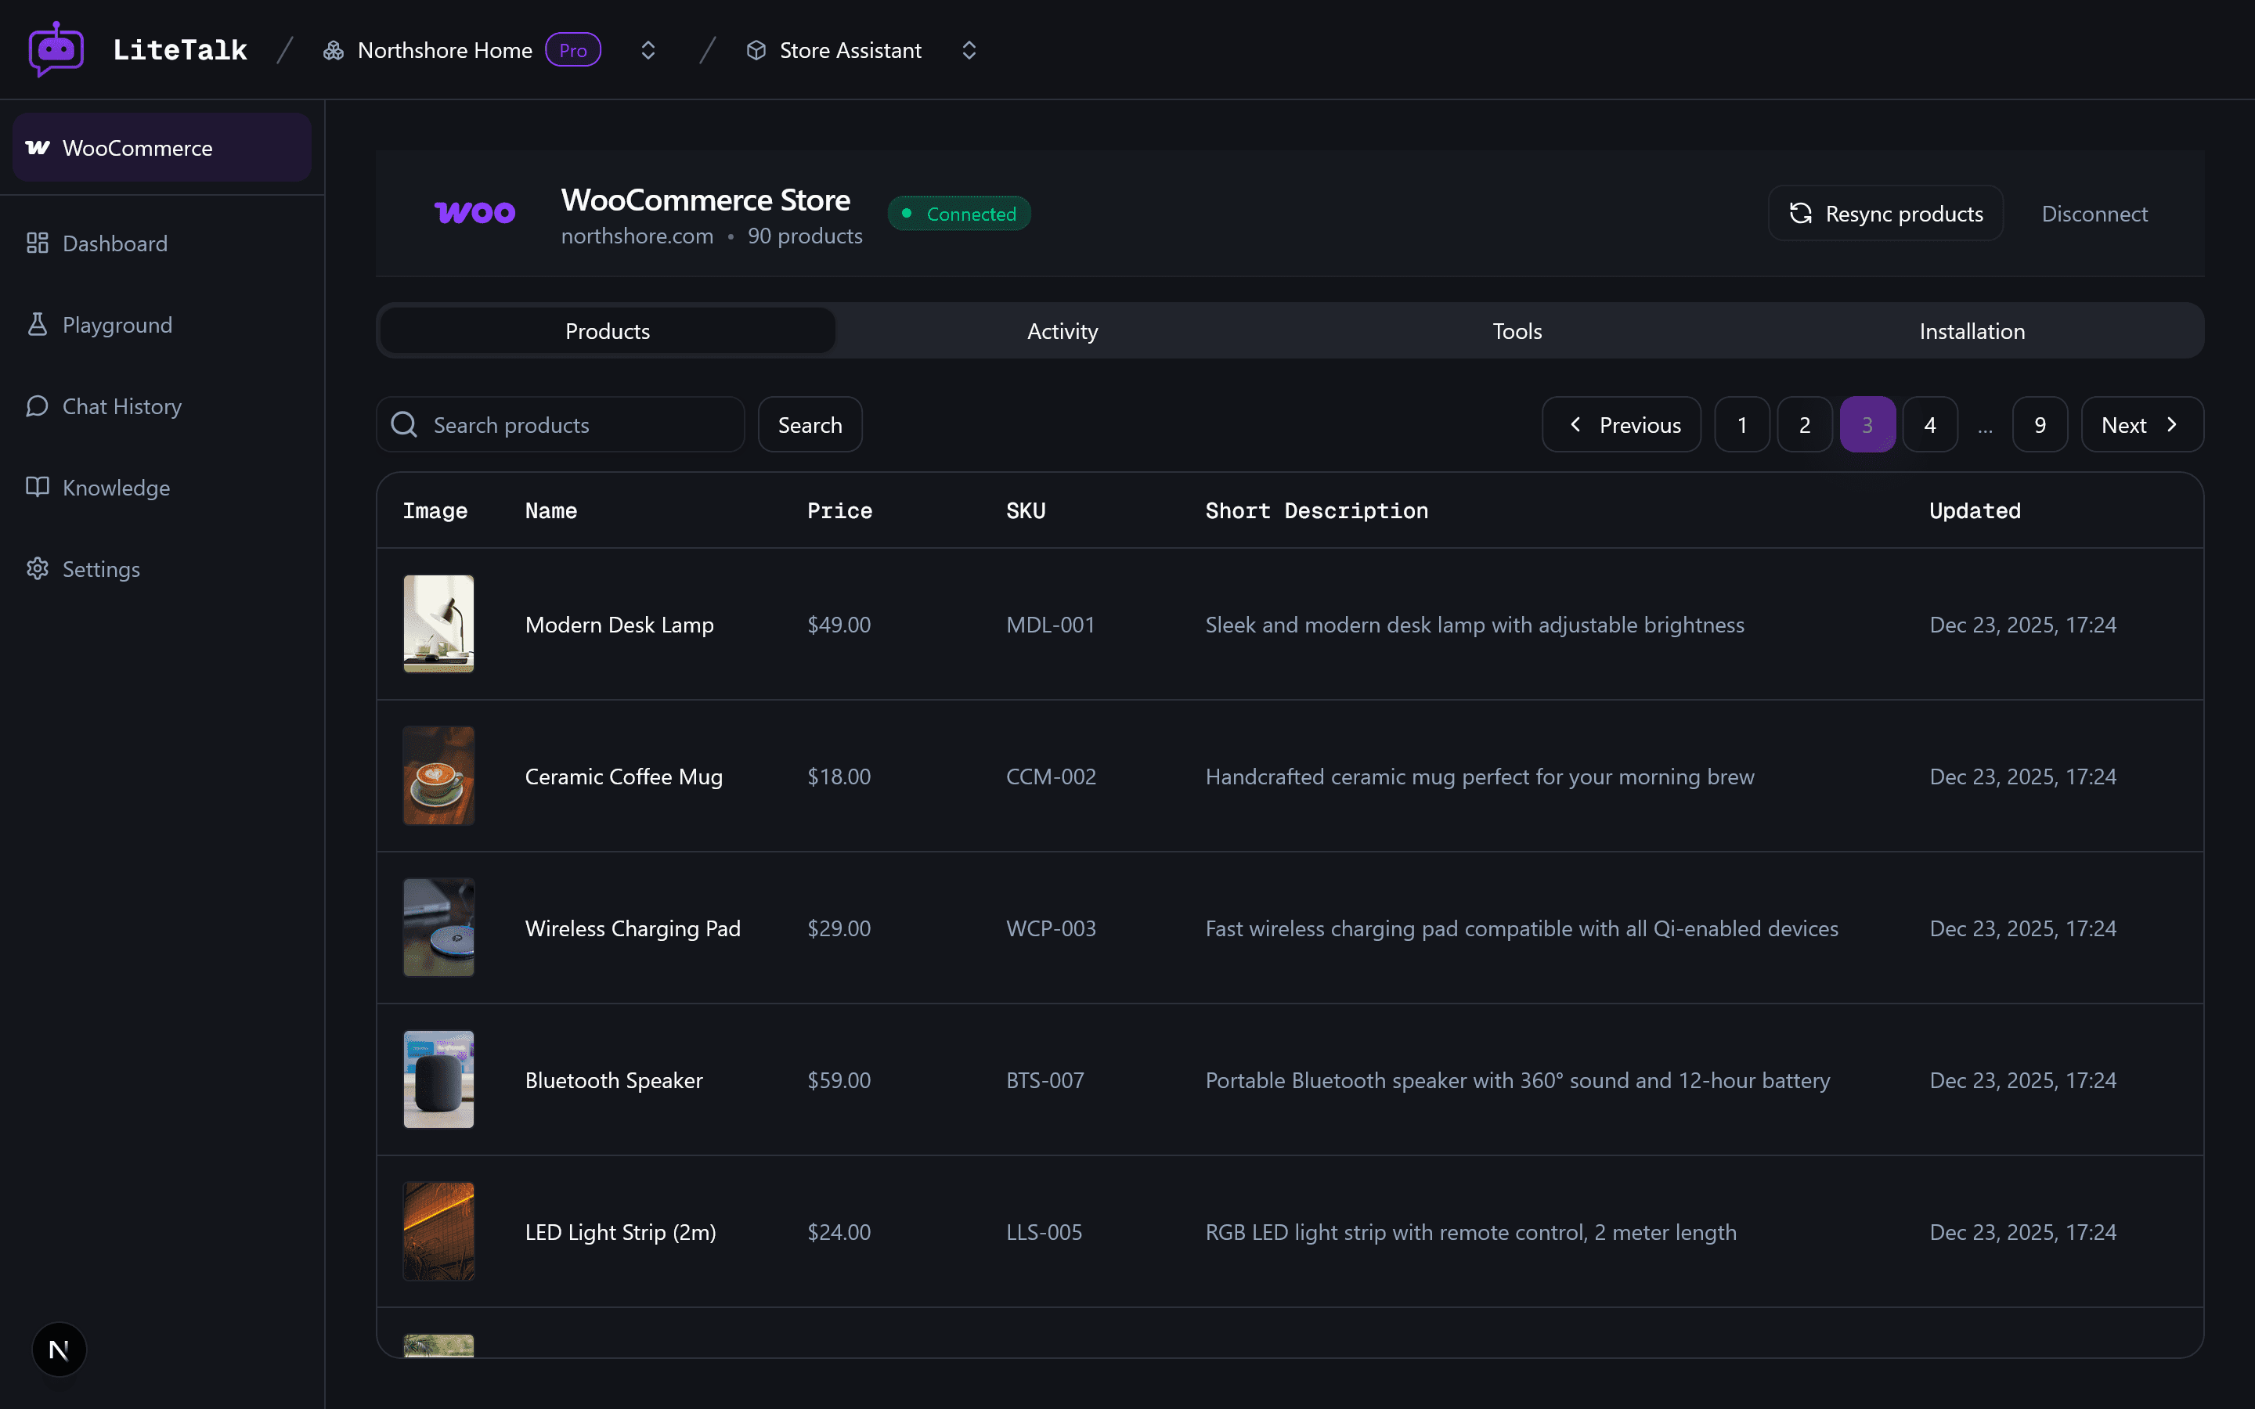Screen dimensions: 2255x1409
Task: Select page 9 in pagination
Action: pos(2039,424)
